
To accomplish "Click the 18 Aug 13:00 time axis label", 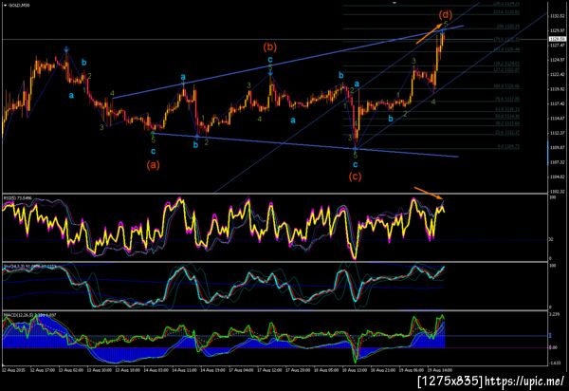I will coord(354,370).
